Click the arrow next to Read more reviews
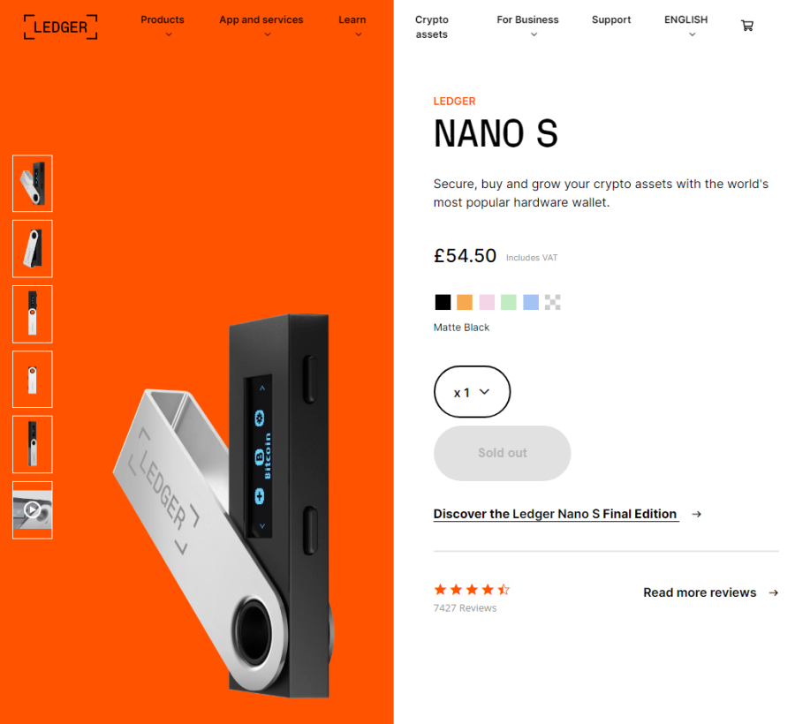 tap(773, 592)
